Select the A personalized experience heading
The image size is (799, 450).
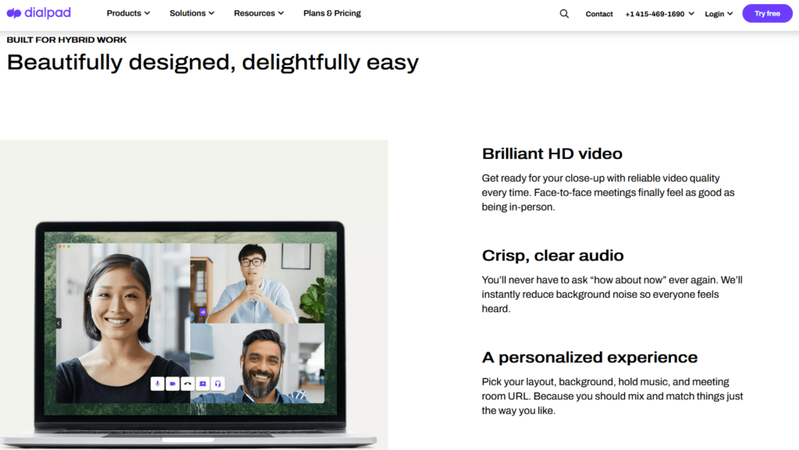[x=590, y=357]
